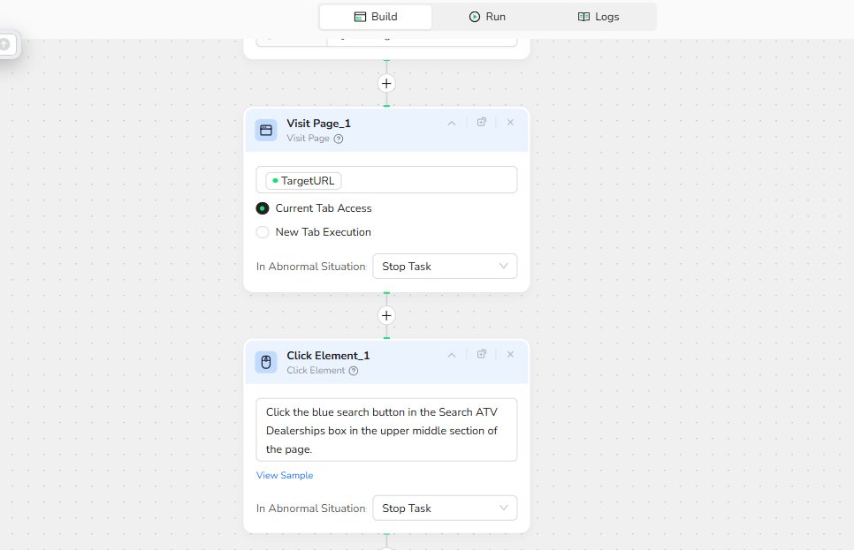The width and height of the screenshot is (854, 550).
Task: Delete the Visit Page_1 node
Action: pyautogui.click(x=510, y=123)
